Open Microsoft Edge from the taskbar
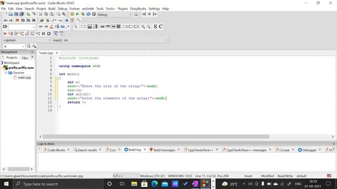The image size is (337, 189). 154,184
